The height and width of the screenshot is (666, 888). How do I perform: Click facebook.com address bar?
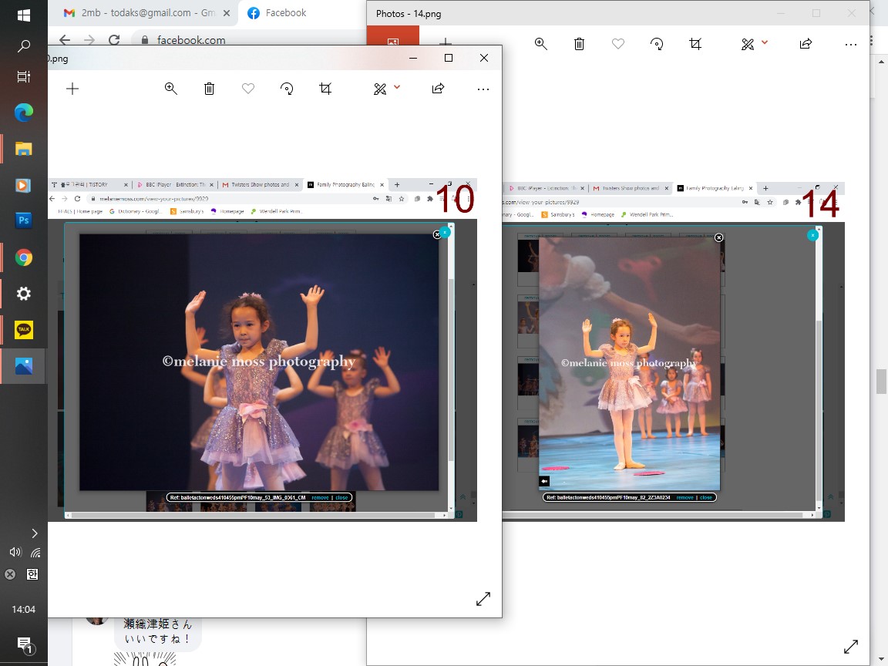(249, 39)
